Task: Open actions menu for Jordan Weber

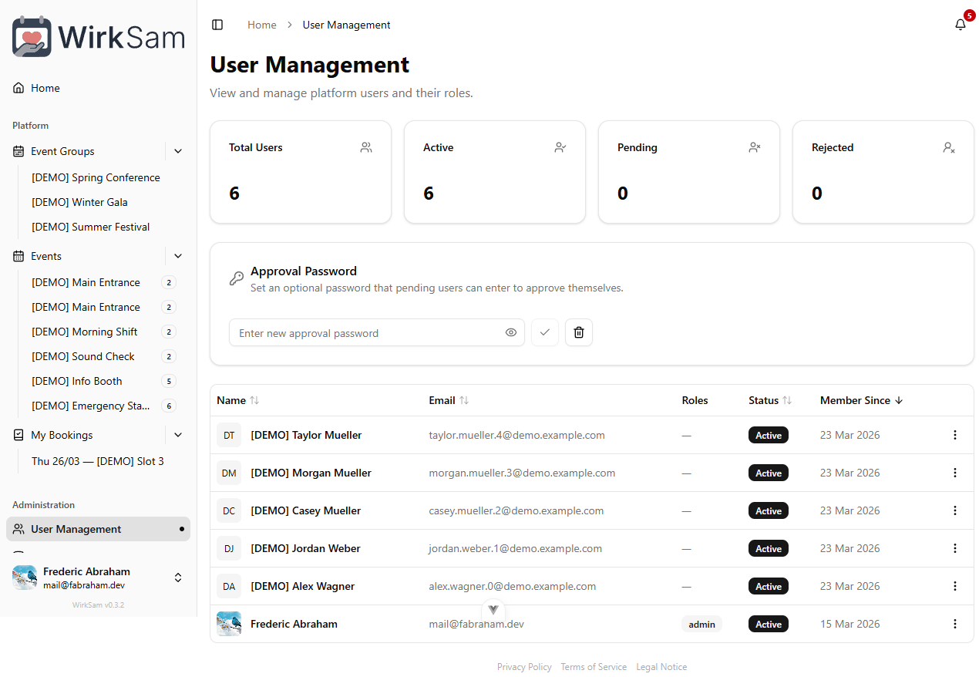Action: tap(955, 548)
